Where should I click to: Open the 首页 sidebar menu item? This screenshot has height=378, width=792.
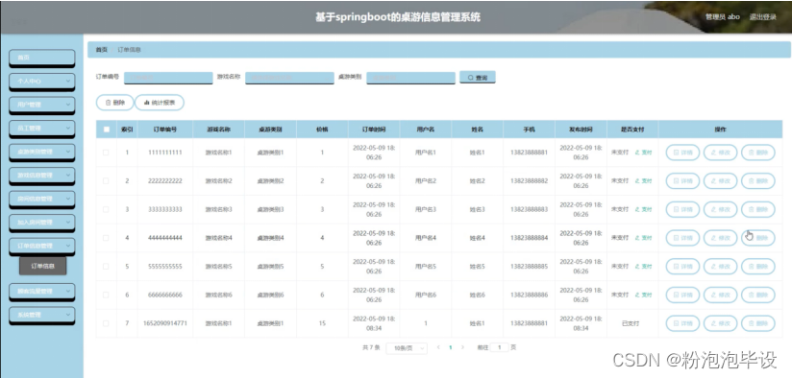click(42, 58)
